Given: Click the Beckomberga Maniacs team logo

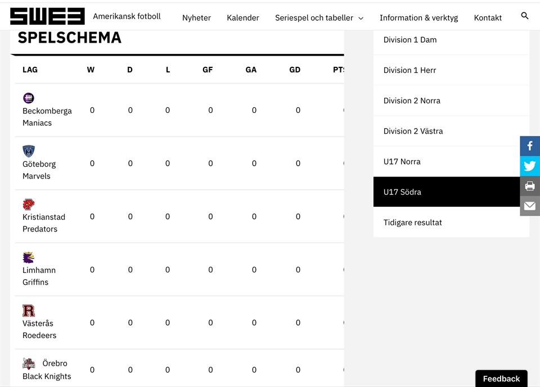Looking at the screenshot, I should pos(29,98).
